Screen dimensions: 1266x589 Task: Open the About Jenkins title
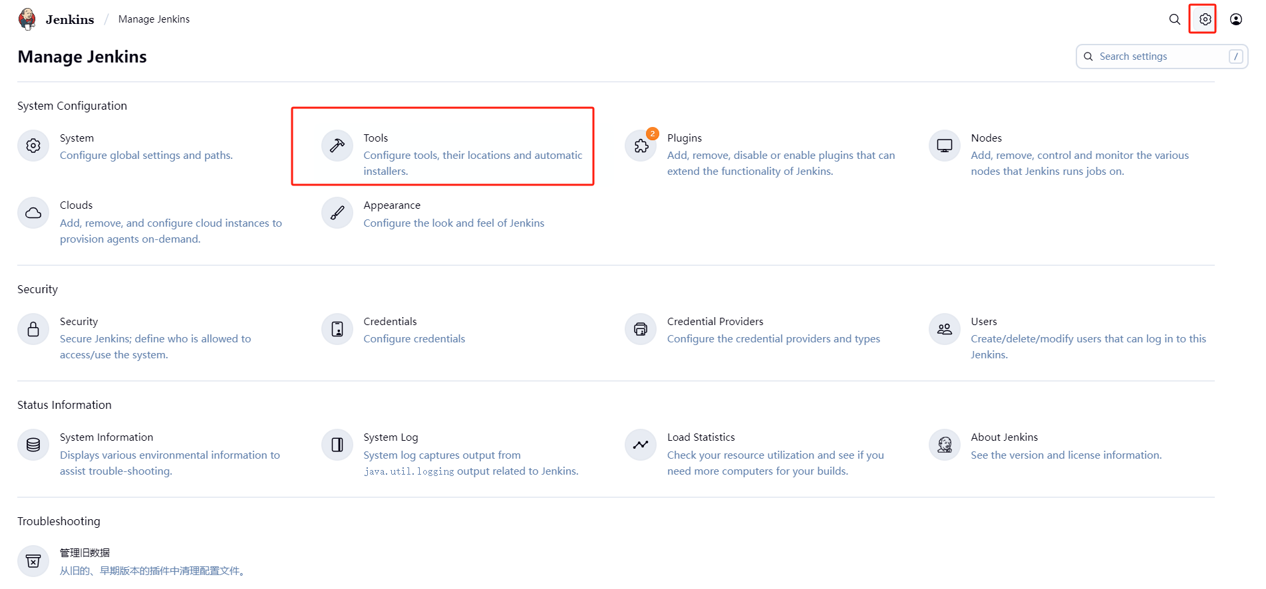click(1004, 437)
